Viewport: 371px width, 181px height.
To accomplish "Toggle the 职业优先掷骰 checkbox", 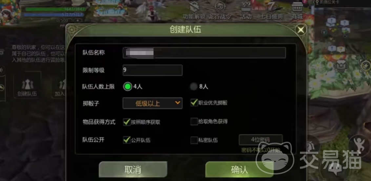I will [x=194, y=103].
